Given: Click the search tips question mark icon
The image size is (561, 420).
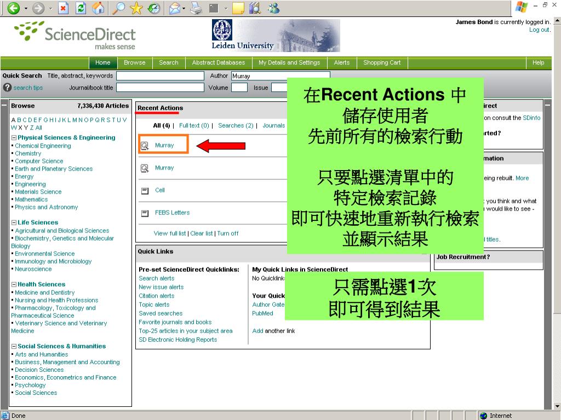Looking at the screenshot, I should tap(7, 87).
